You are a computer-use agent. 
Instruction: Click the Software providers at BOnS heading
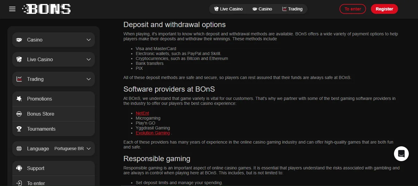(169, 89)
